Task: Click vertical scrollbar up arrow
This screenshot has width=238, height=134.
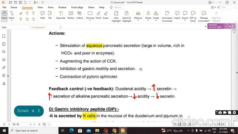Action: click(x=234, y=33)
